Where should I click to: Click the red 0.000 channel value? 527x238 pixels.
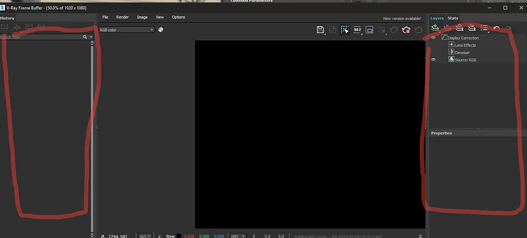[x=189, y=236]
